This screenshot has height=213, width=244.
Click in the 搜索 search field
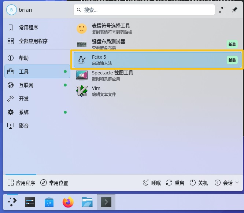[x=144, y=10]
